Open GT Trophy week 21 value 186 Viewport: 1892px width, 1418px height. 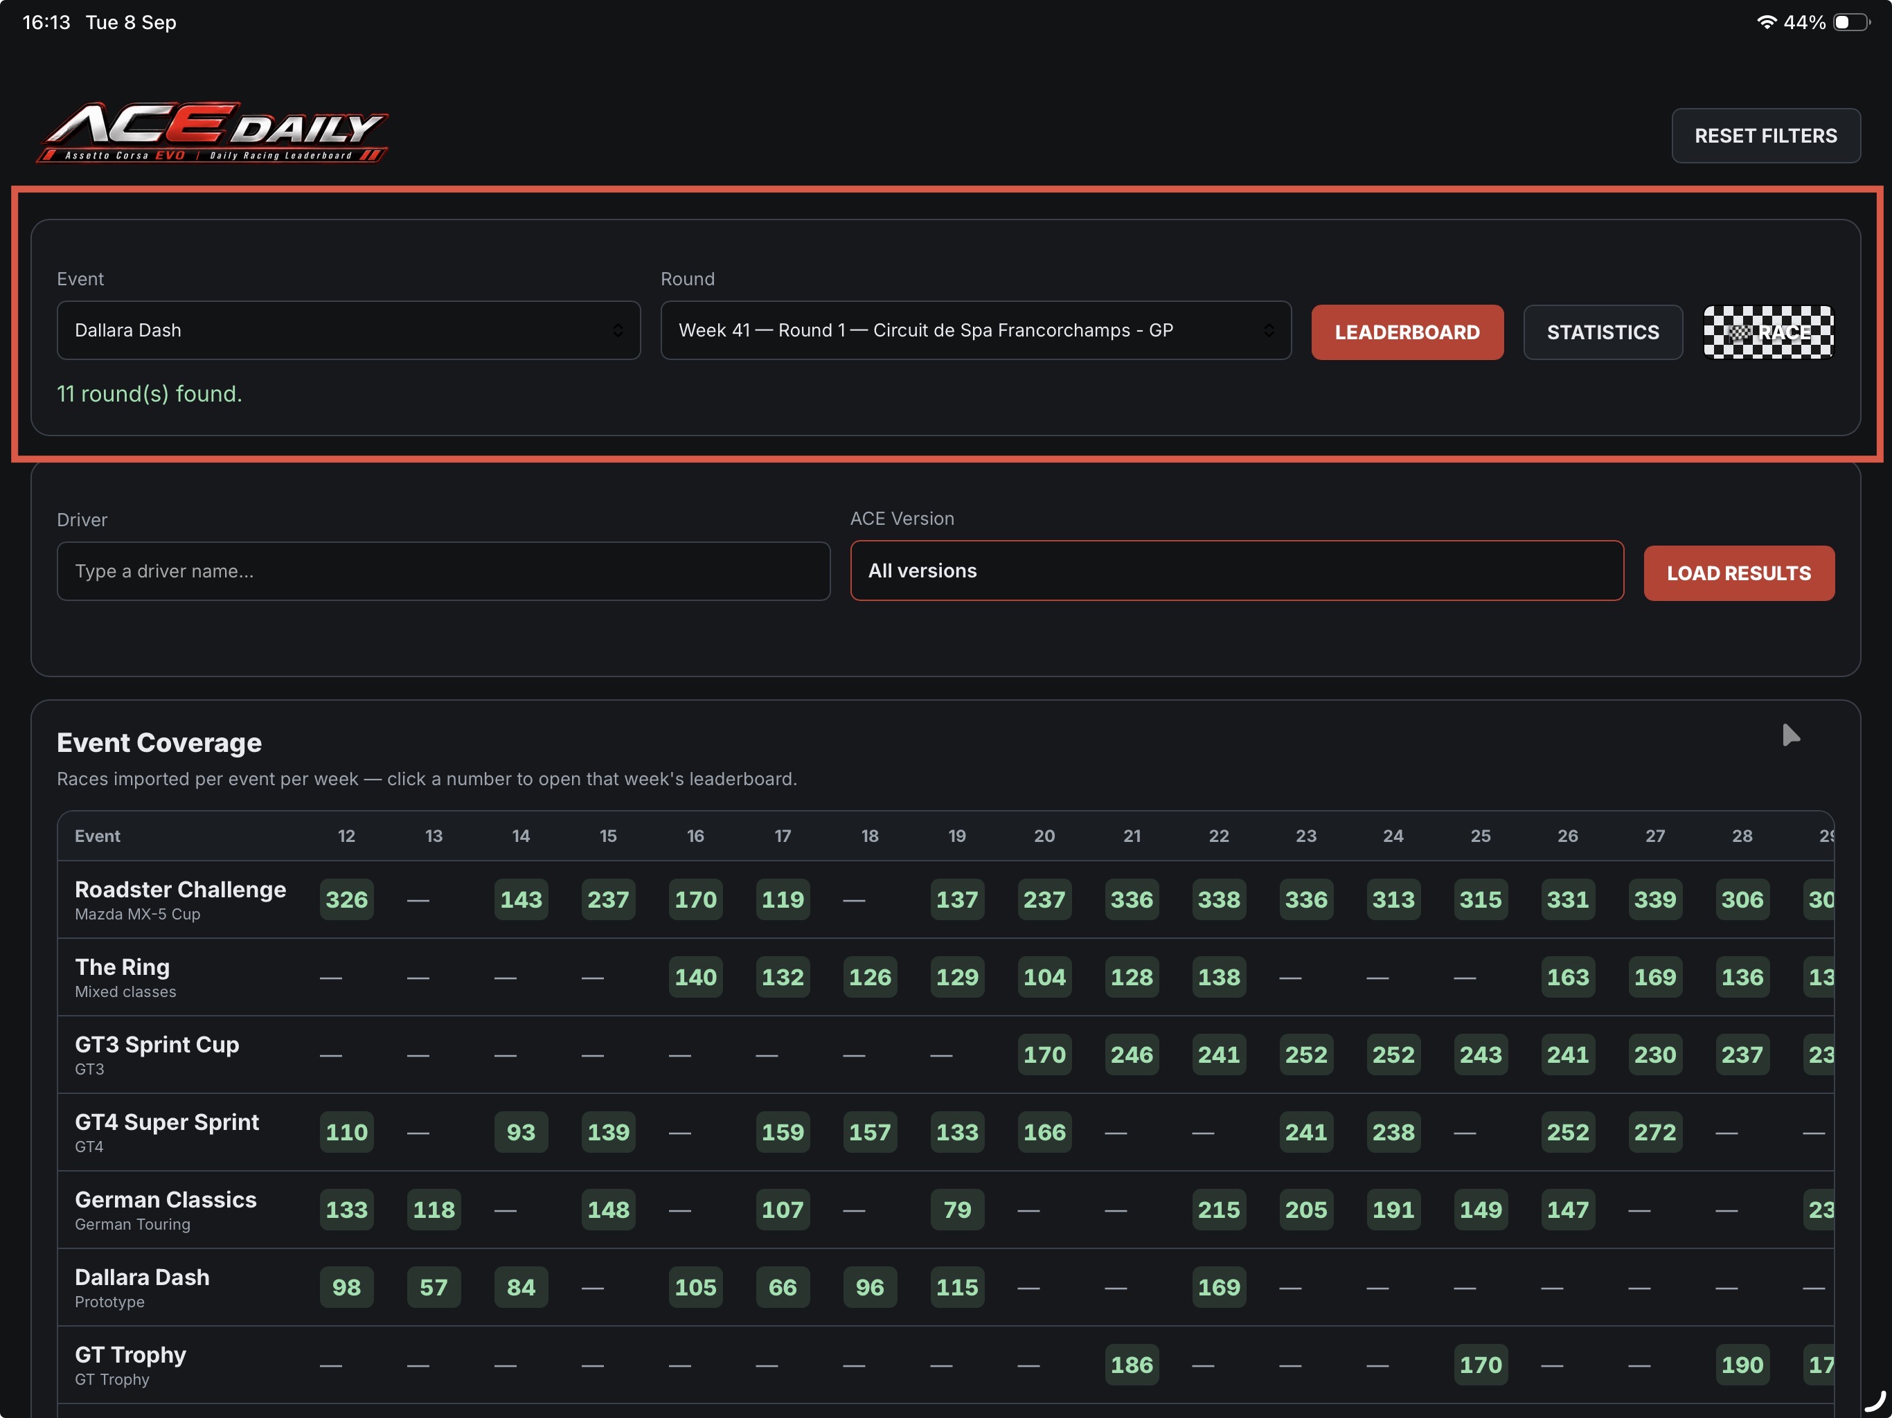point(1132,1365)
